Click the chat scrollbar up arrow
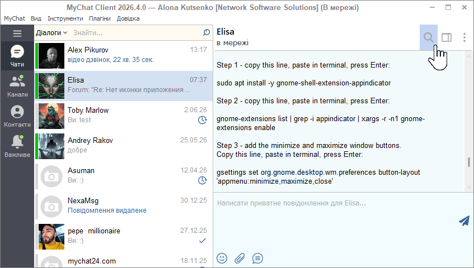 [469, 55]
